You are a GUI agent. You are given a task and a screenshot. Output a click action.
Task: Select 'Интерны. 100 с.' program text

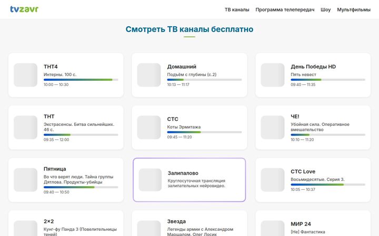click(x=60, y=74)
